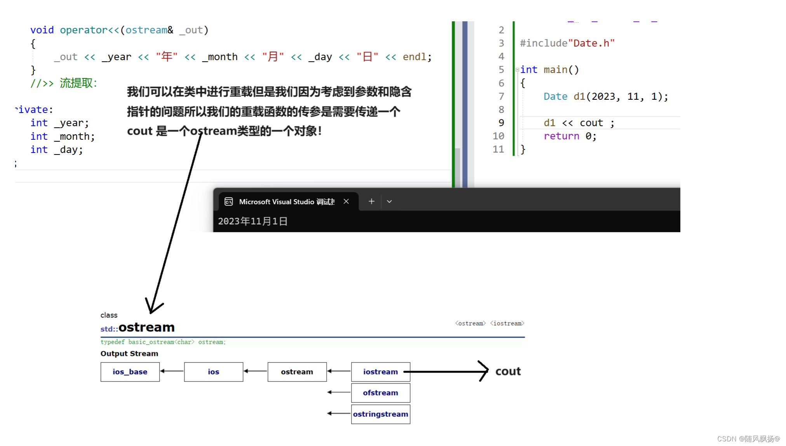Open the iostream class link
The height and width of the screenshot is (446, 786).
tap(380, 372)
